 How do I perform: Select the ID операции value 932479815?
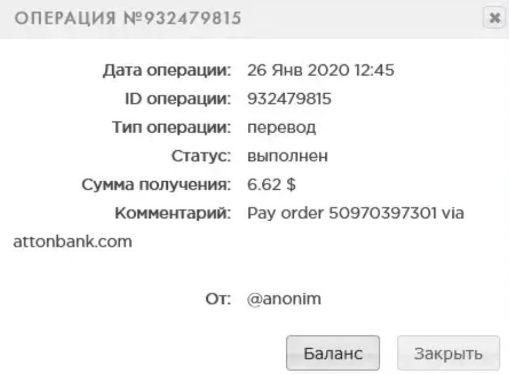coord(289,99)
